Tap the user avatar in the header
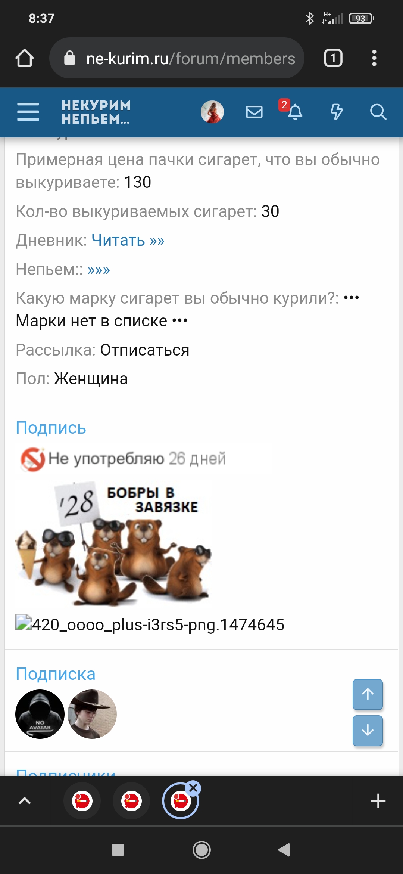 [x=212, y=112]
